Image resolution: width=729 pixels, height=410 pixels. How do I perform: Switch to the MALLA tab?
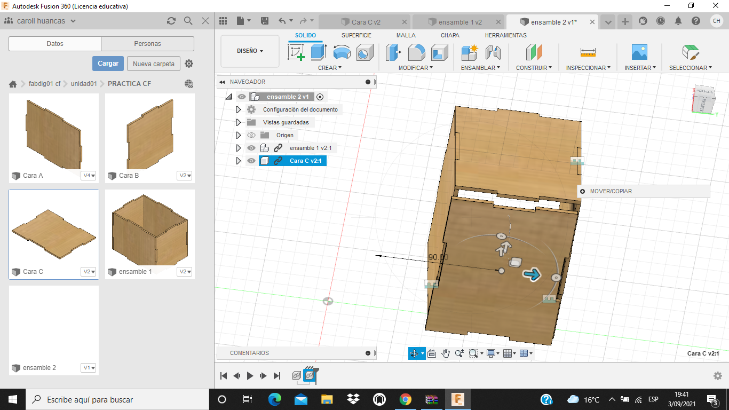click(406, 35)
